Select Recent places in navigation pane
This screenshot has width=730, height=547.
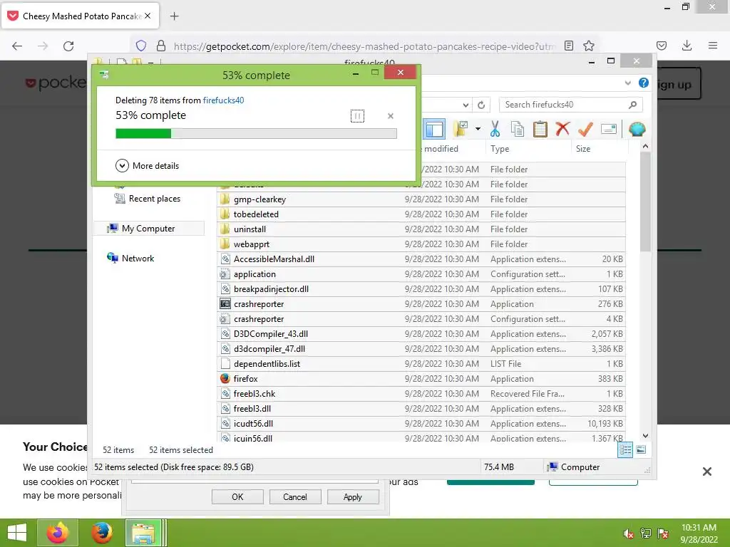(x=148, y=199)
